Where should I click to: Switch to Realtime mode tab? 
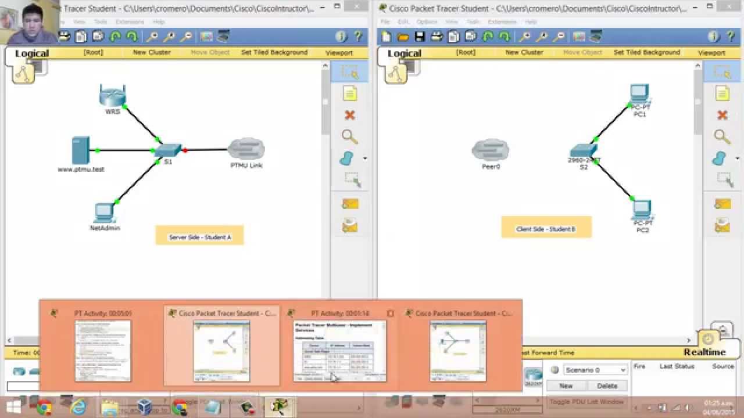704,352
